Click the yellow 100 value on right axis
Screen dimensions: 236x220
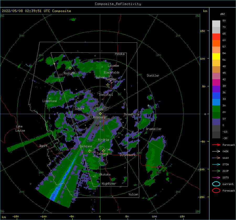(x=202, y=59)
